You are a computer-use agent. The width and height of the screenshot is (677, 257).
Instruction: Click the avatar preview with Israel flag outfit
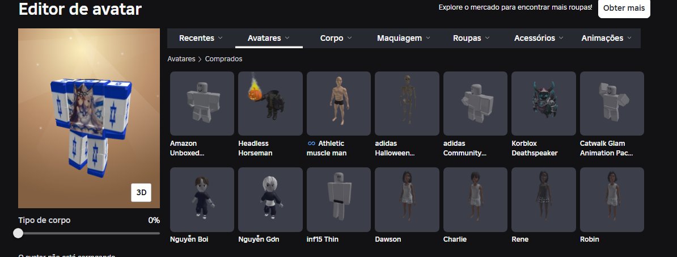coord(89,119)
